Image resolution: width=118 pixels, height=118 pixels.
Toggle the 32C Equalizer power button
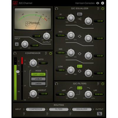tap(103, 9)
